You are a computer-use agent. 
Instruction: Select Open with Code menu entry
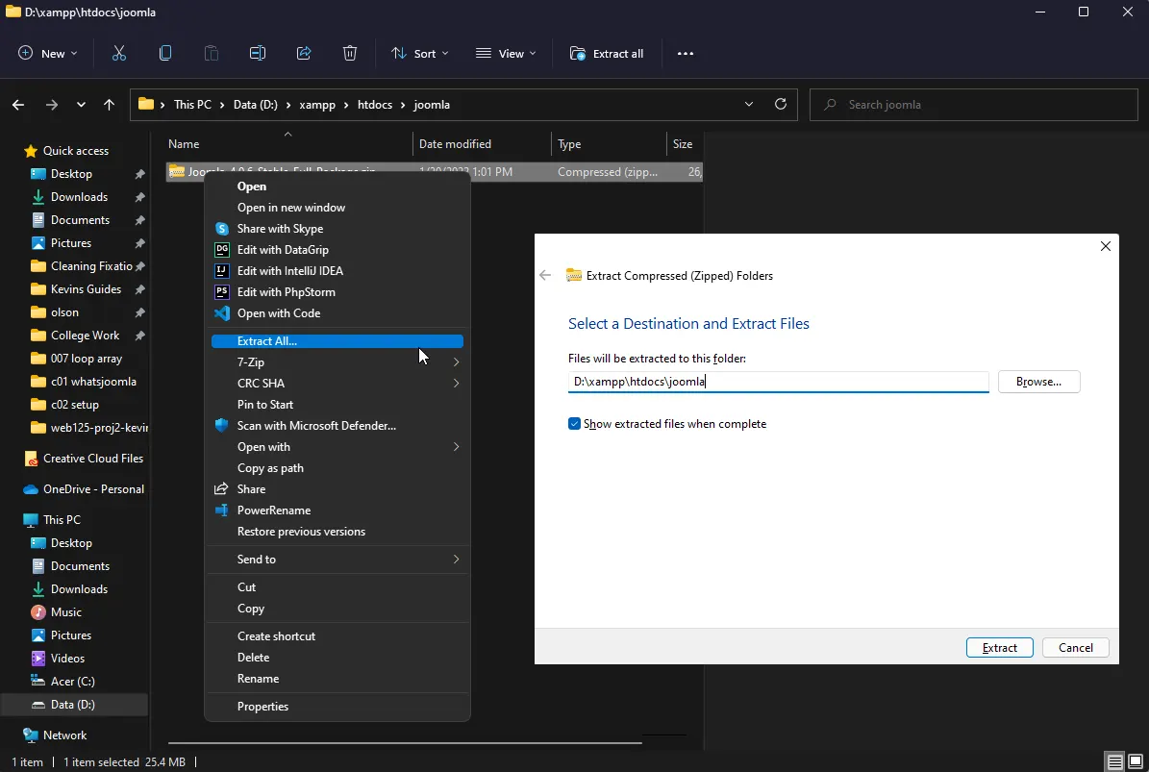(x=279, y=313)
